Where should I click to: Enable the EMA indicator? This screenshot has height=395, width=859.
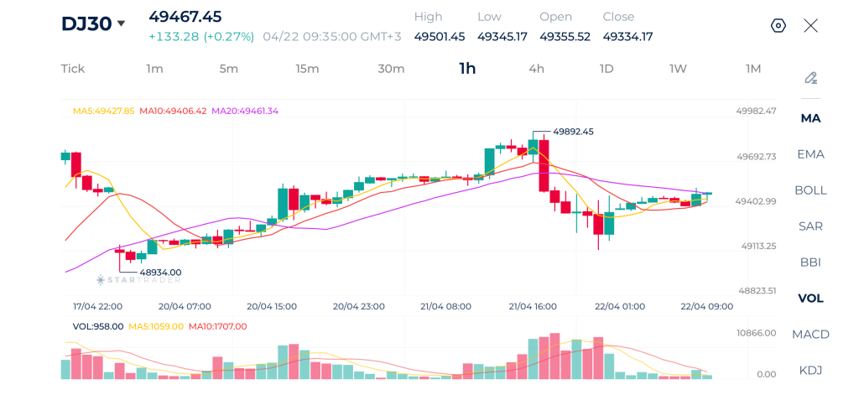pos(810,154)
